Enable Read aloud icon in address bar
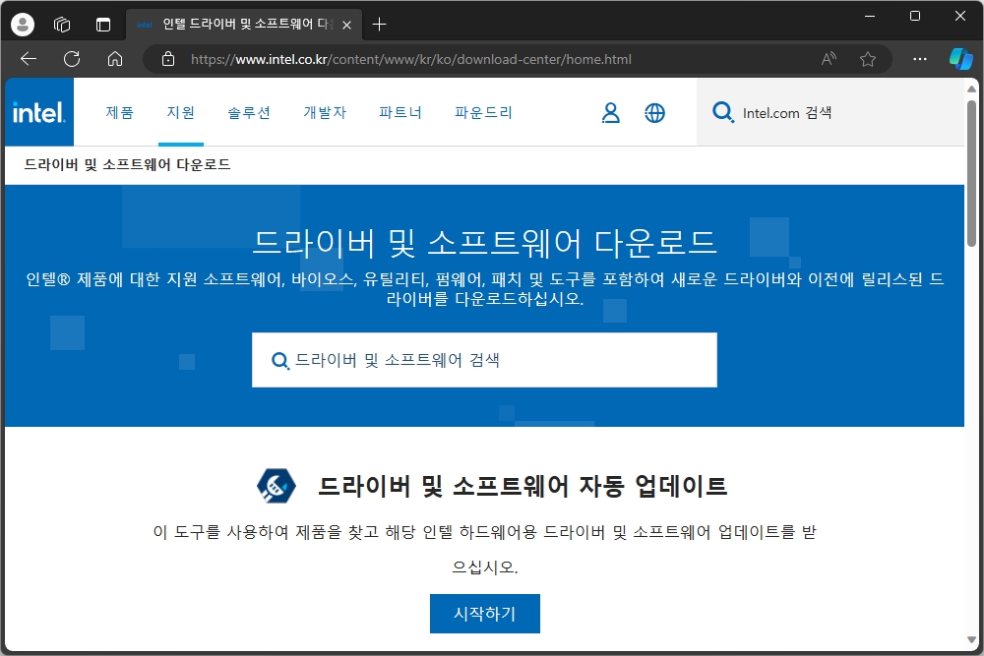Viewport: 984px width, 656px height. point(829,59)
